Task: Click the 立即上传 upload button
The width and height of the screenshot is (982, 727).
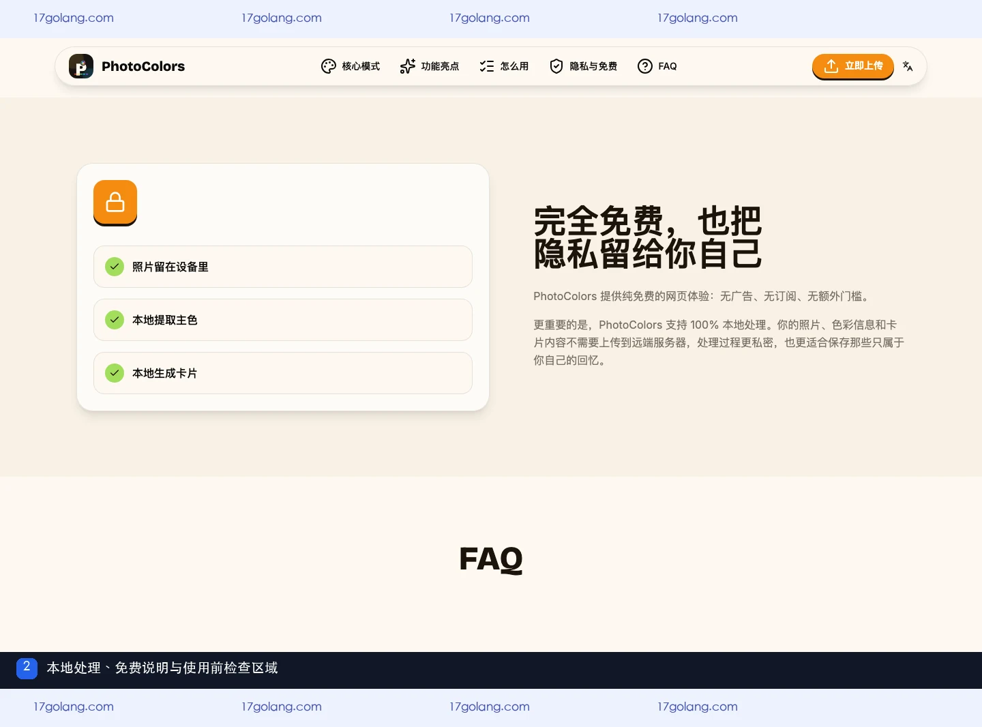Action: click(x=853, y=66)
